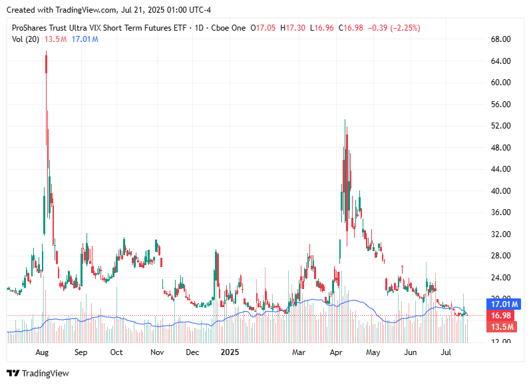Click the Jun label on time axis

coord(411,352)
